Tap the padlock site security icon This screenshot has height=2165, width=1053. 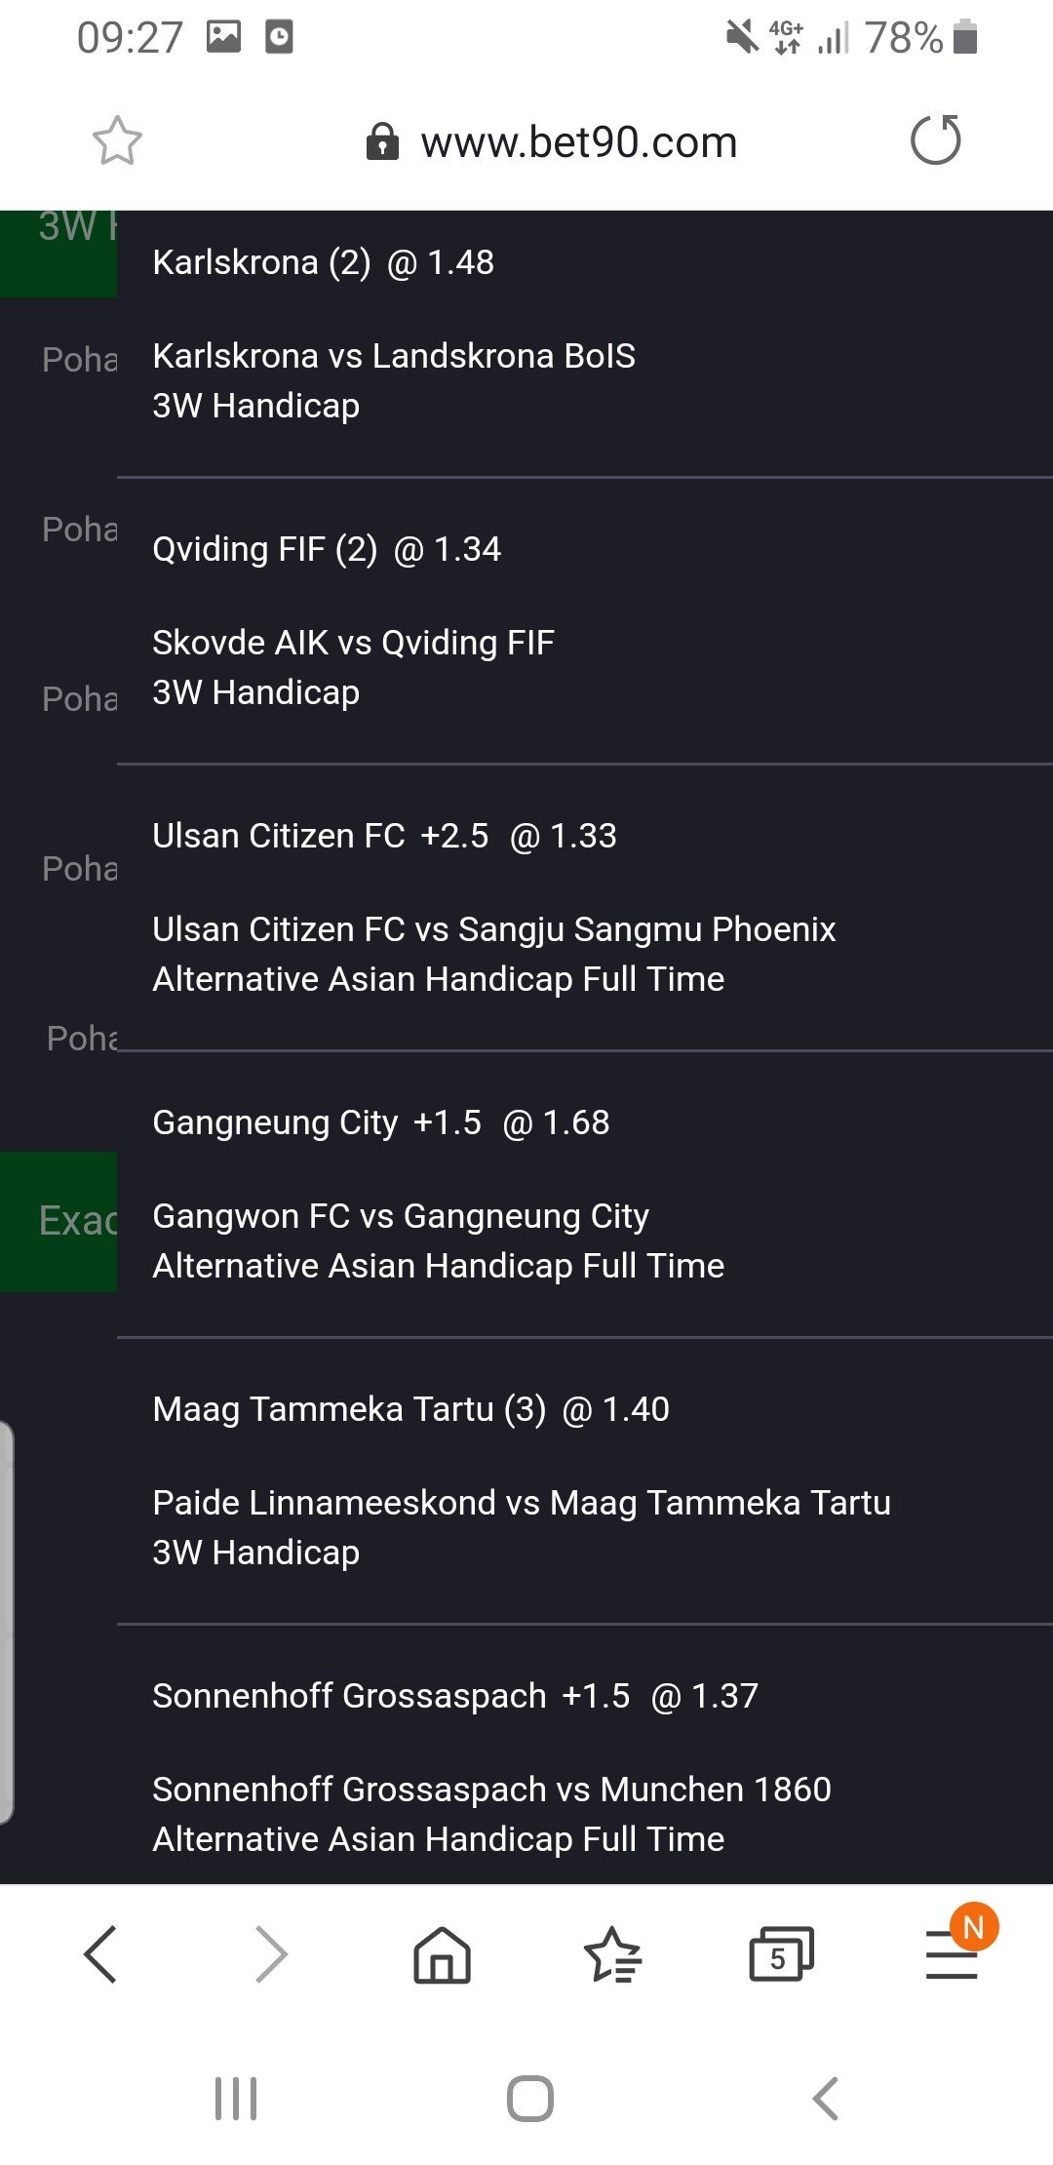[382, 142]
